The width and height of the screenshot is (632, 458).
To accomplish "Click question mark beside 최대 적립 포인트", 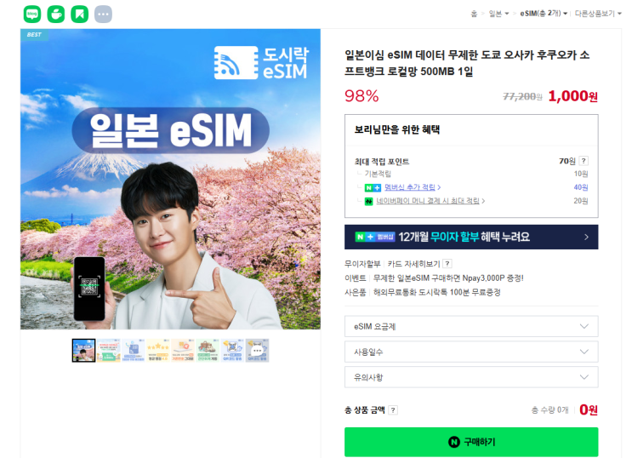I will click(584, 161).
